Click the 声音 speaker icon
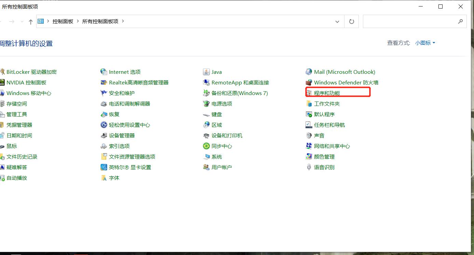474x255 pixels. click(x=309, y=135)
